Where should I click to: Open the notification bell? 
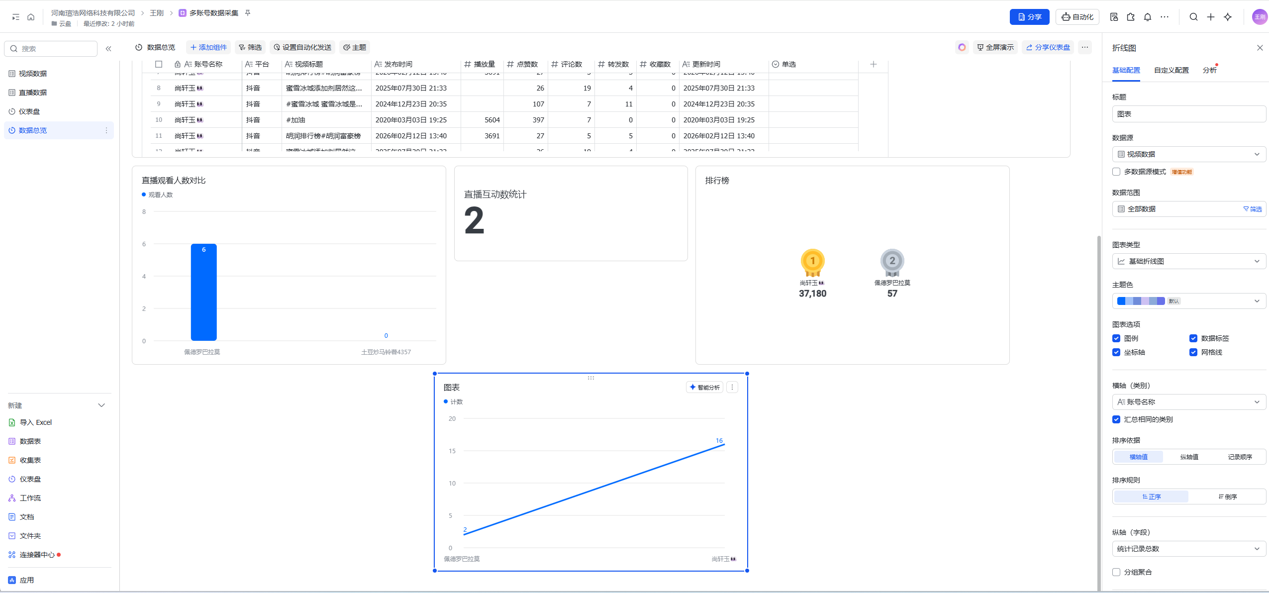pyautogui.click(x=1147, y=17)
